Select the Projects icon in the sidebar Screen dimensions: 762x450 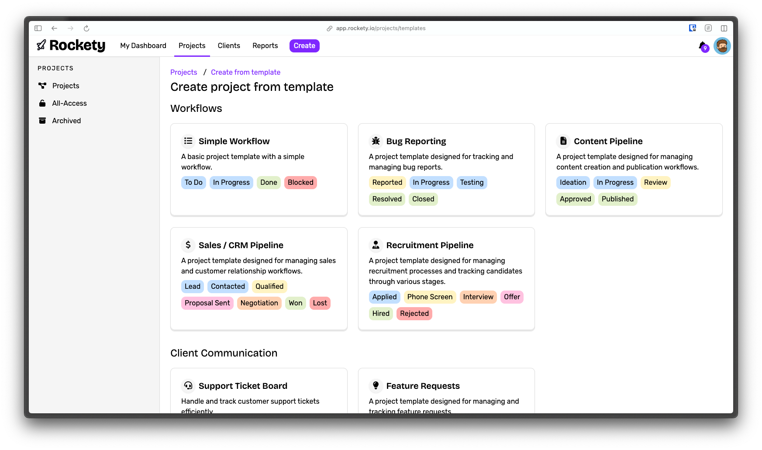42,86
